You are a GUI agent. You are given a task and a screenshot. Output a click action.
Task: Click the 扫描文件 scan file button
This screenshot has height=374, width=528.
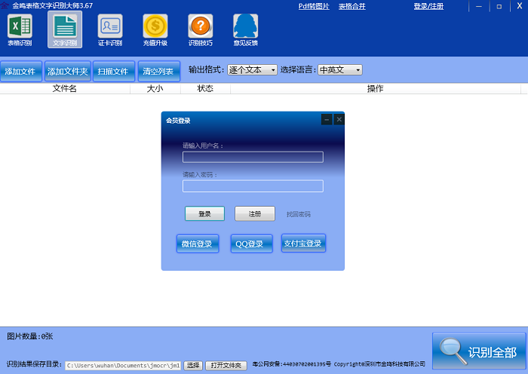(114, 71)
